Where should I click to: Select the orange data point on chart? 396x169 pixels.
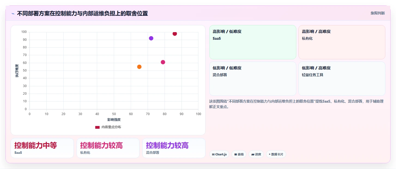(x=139, y=67)
